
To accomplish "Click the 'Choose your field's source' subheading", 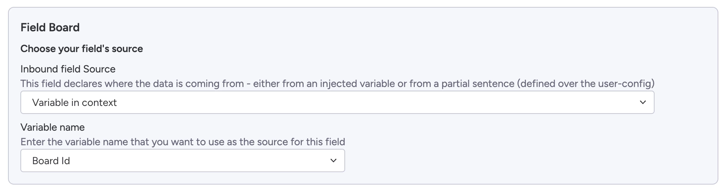I will click(82, 49).
